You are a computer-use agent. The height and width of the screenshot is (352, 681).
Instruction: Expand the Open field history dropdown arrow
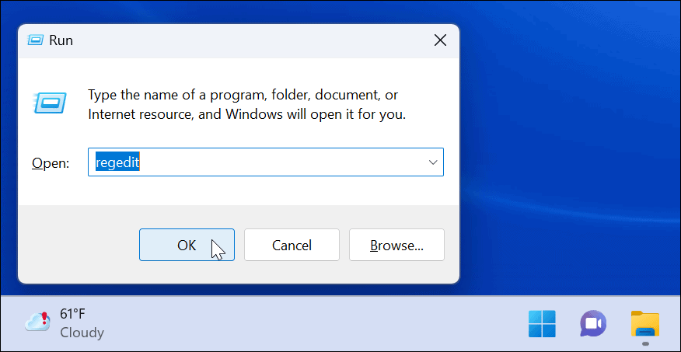(x=432, y=162)
